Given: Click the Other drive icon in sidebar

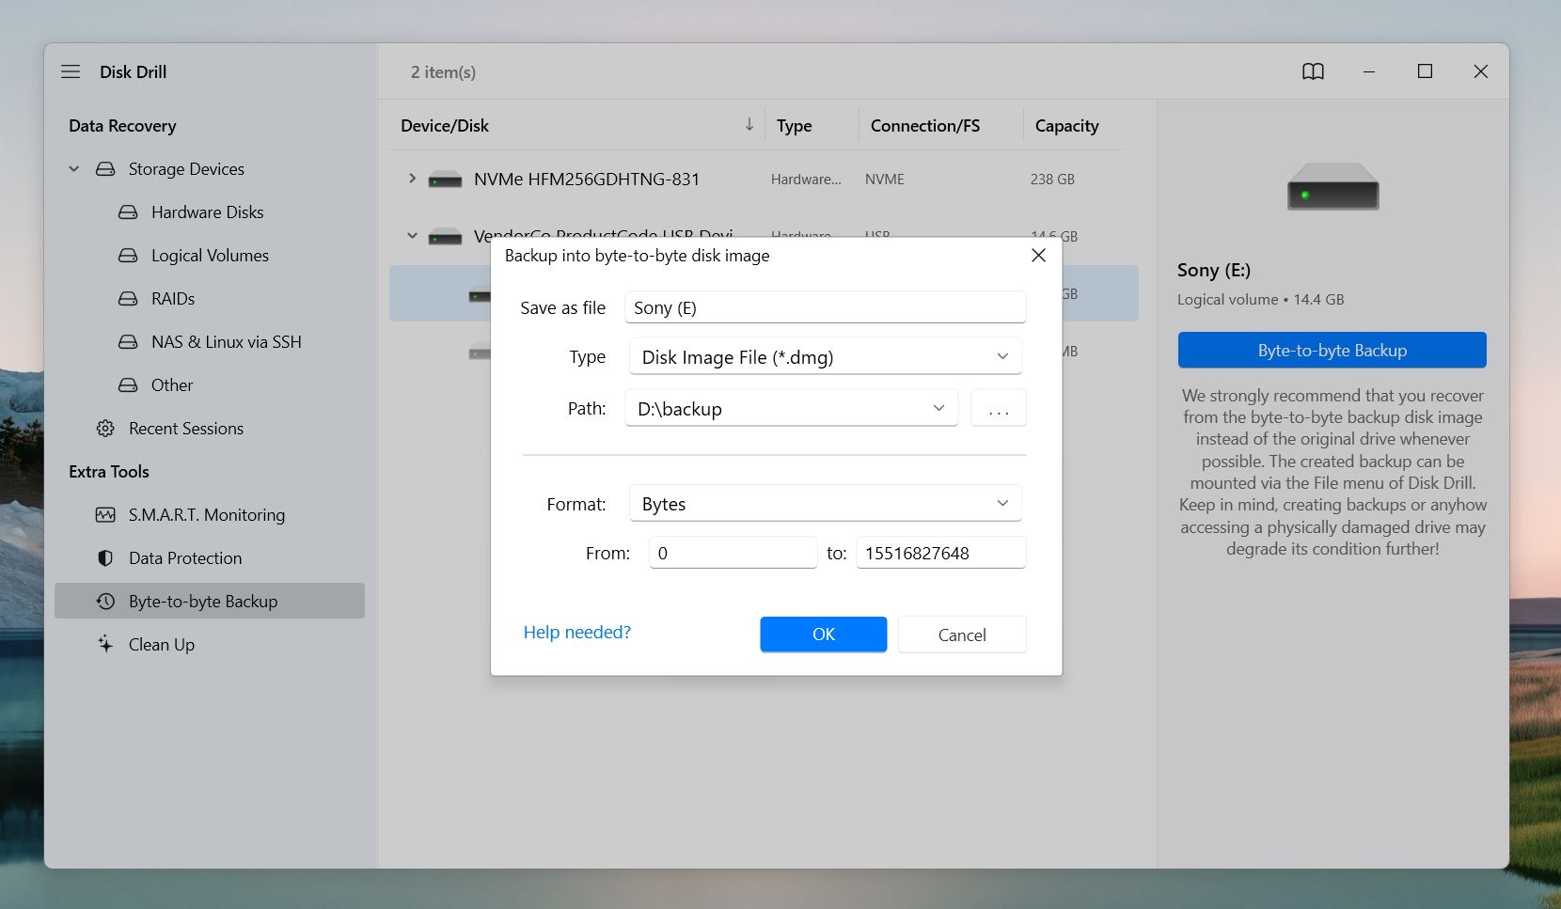Looking at the screenshot, I should [128, 385].
